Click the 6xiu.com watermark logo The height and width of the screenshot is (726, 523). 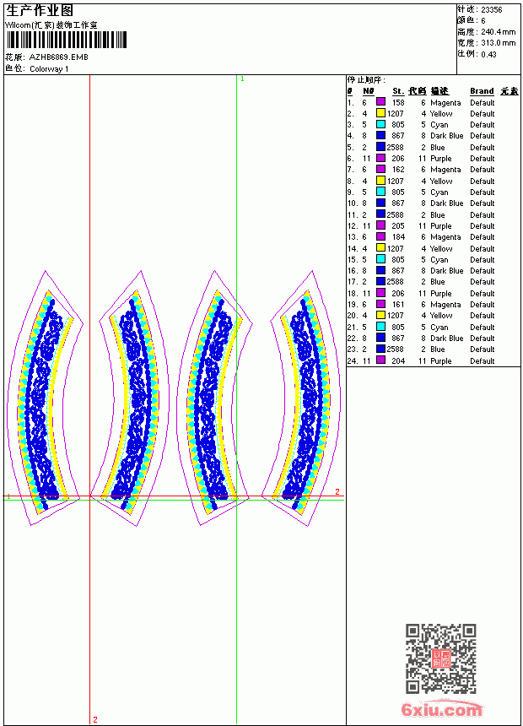pos(441,708)
